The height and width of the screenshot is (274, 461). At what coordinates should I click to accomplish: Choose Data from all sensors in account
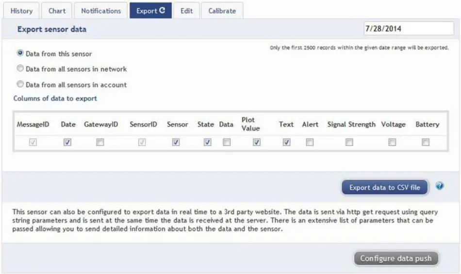(20, 84)
